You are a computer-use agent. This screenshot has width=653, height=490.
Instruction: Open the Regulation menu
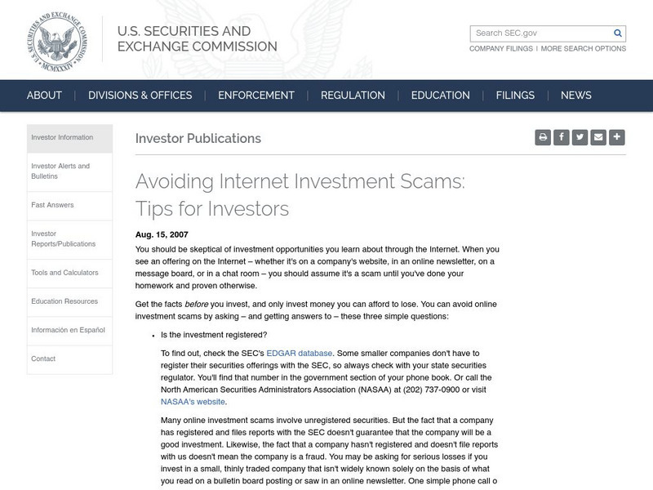(353, 96)
